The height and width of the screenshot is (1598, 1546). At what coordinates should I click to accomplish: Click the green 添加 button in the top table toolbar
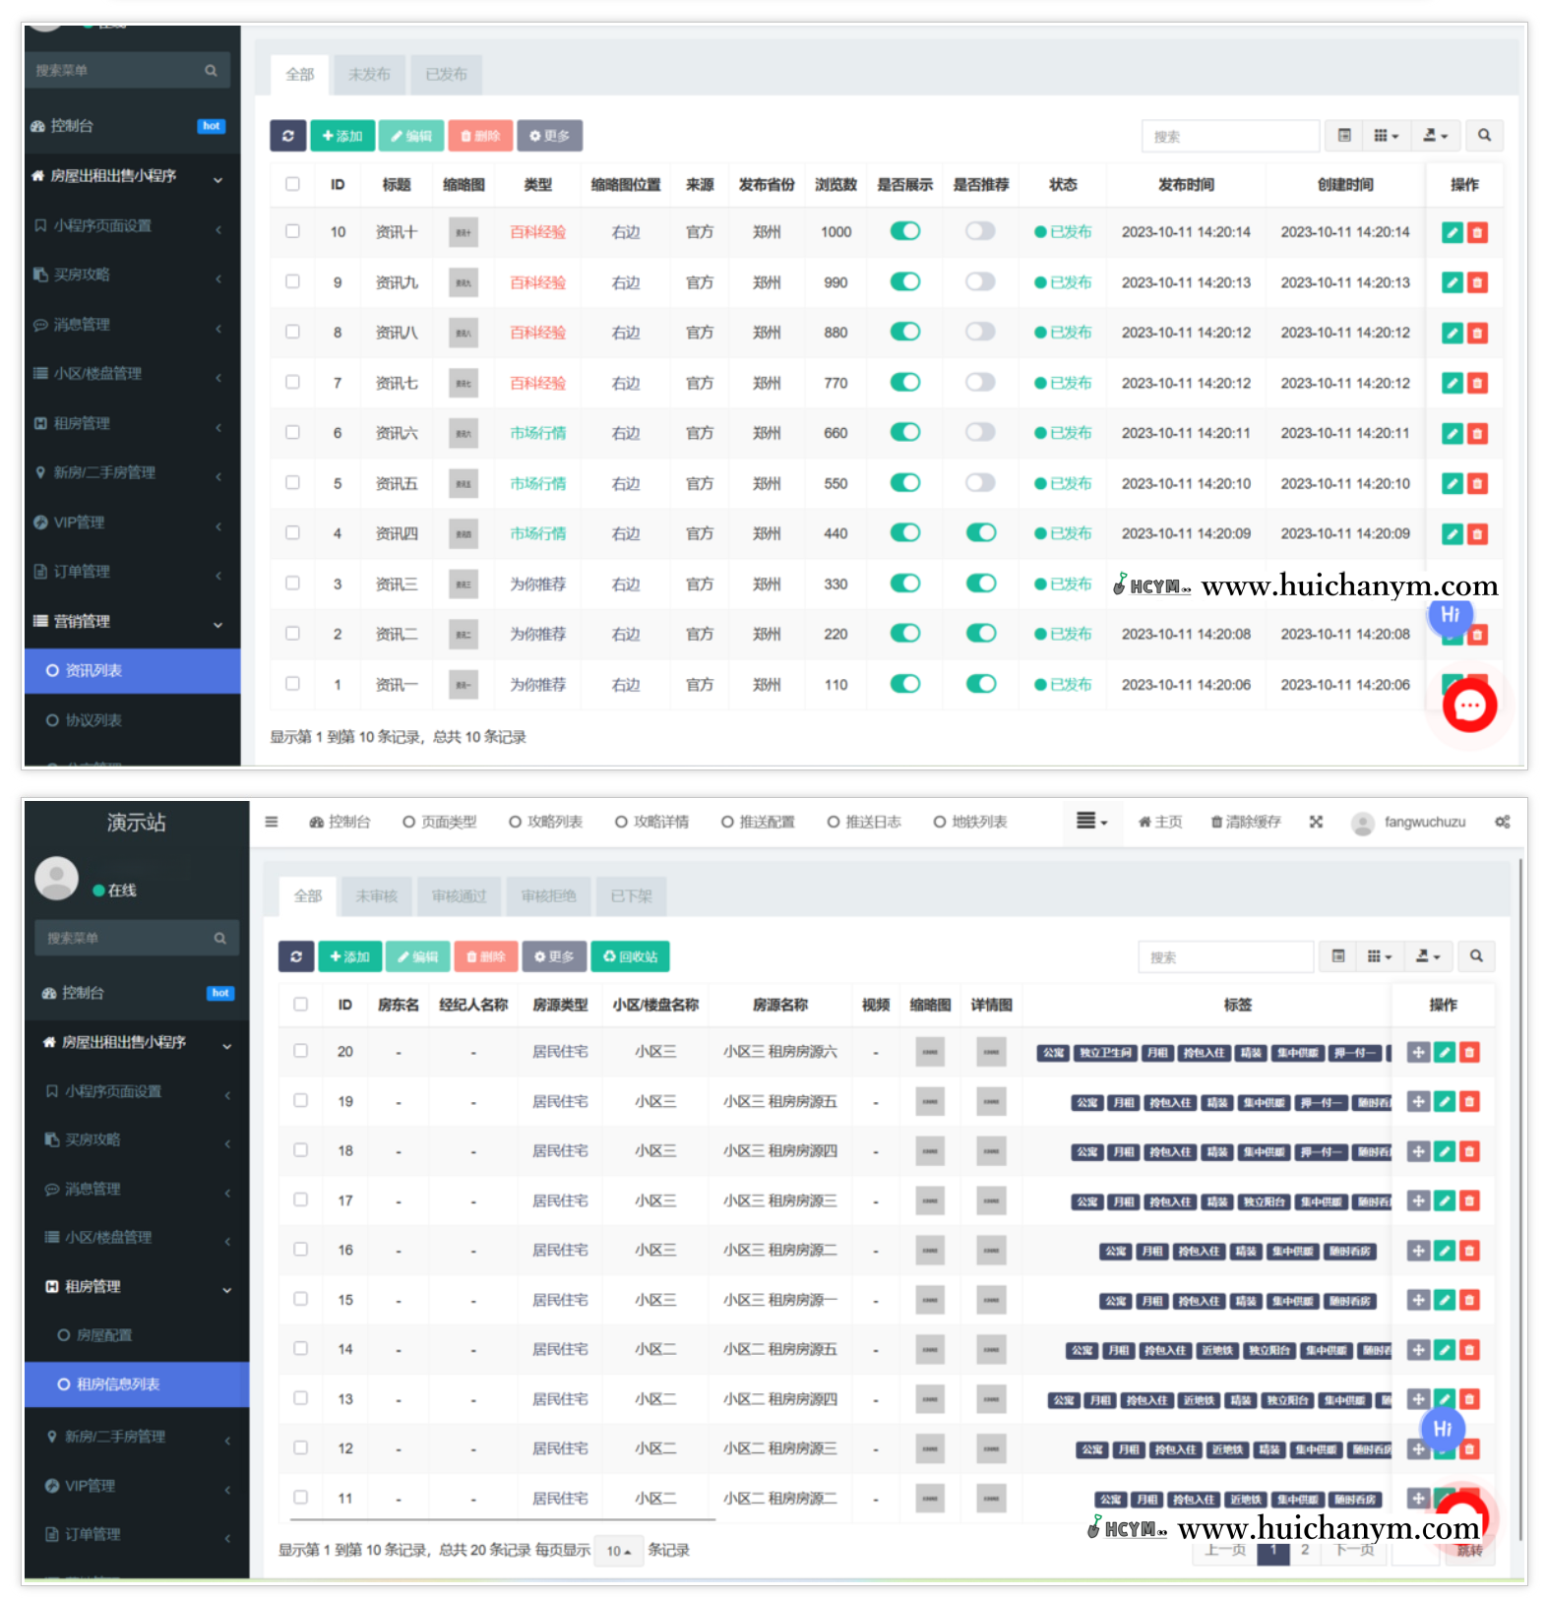[342, 136]
